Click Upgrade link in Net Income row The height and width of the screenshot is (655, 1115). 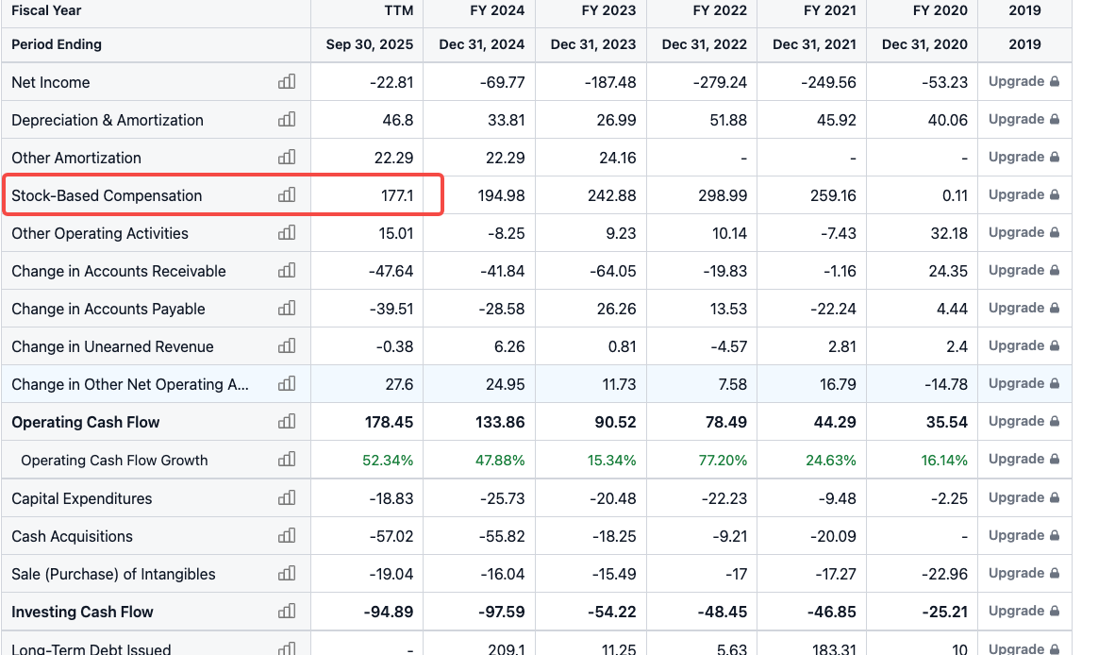pos(1023,82)
